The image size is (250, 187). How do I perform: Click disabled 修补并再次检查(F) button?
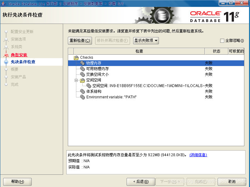coord(112,41)
